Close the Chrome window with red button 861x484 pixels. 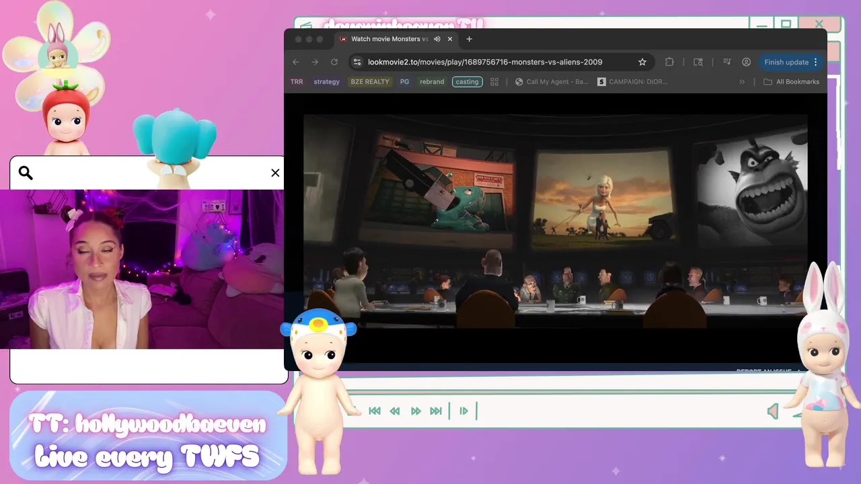pos(298,39)
